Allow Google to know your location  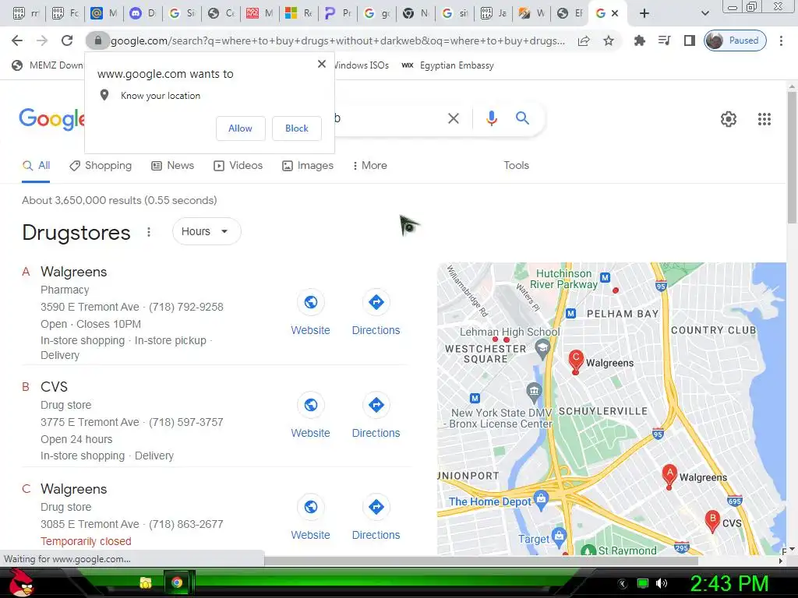240,128
